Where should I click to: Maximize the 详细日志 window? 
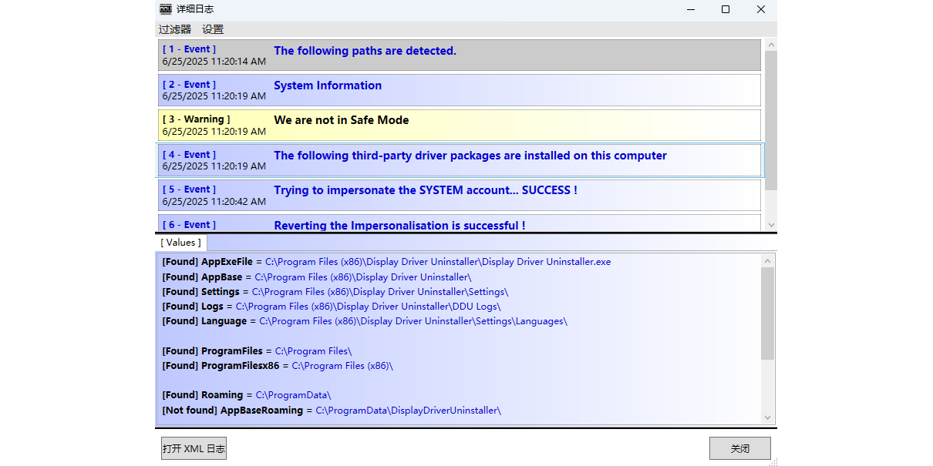coord(726,9)
